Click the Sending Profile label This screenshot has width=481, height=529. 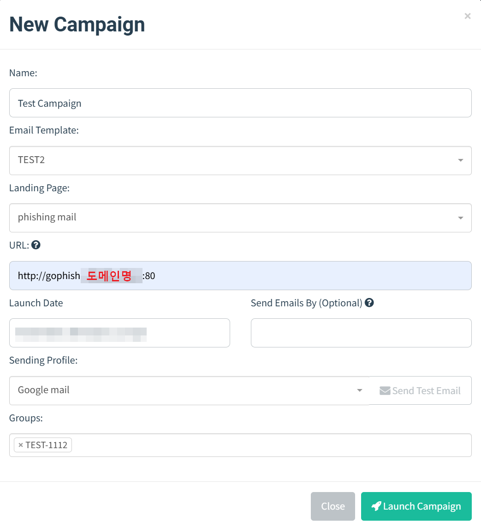[43, 360]
